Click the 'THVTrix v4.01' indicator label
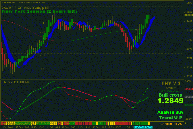The height and width of the screenshot is (129, 193). coord(9,82)
